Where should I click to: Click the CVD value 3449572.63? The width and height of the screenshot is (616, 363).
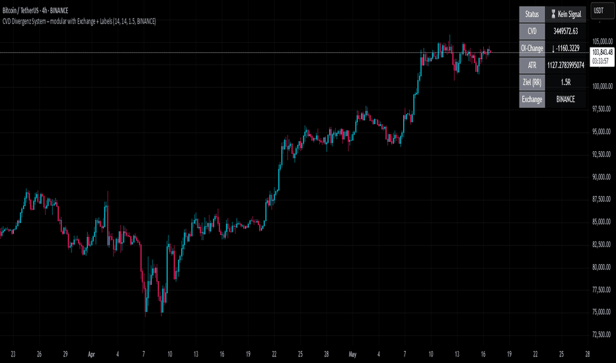(565, 32)
